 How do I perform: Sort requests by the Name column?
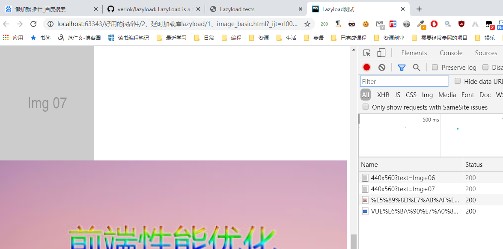[411, 165]
